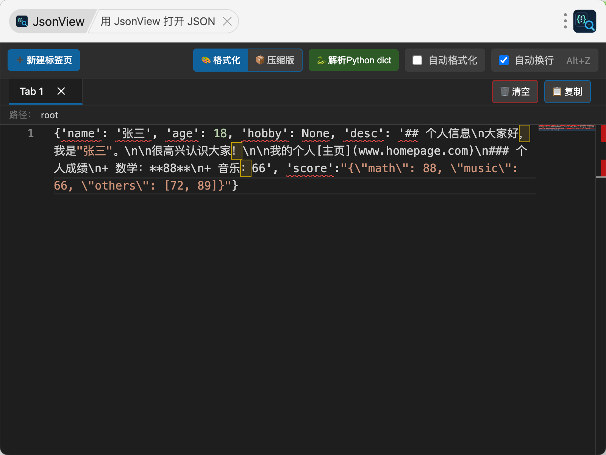Click the 'hobby' key in the code
606x455 pixels.
point(264,133)
